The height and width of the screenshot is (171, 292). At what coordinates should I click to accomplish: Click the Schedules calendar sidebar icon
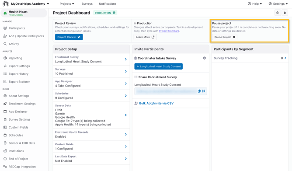[x=5, y=135]
